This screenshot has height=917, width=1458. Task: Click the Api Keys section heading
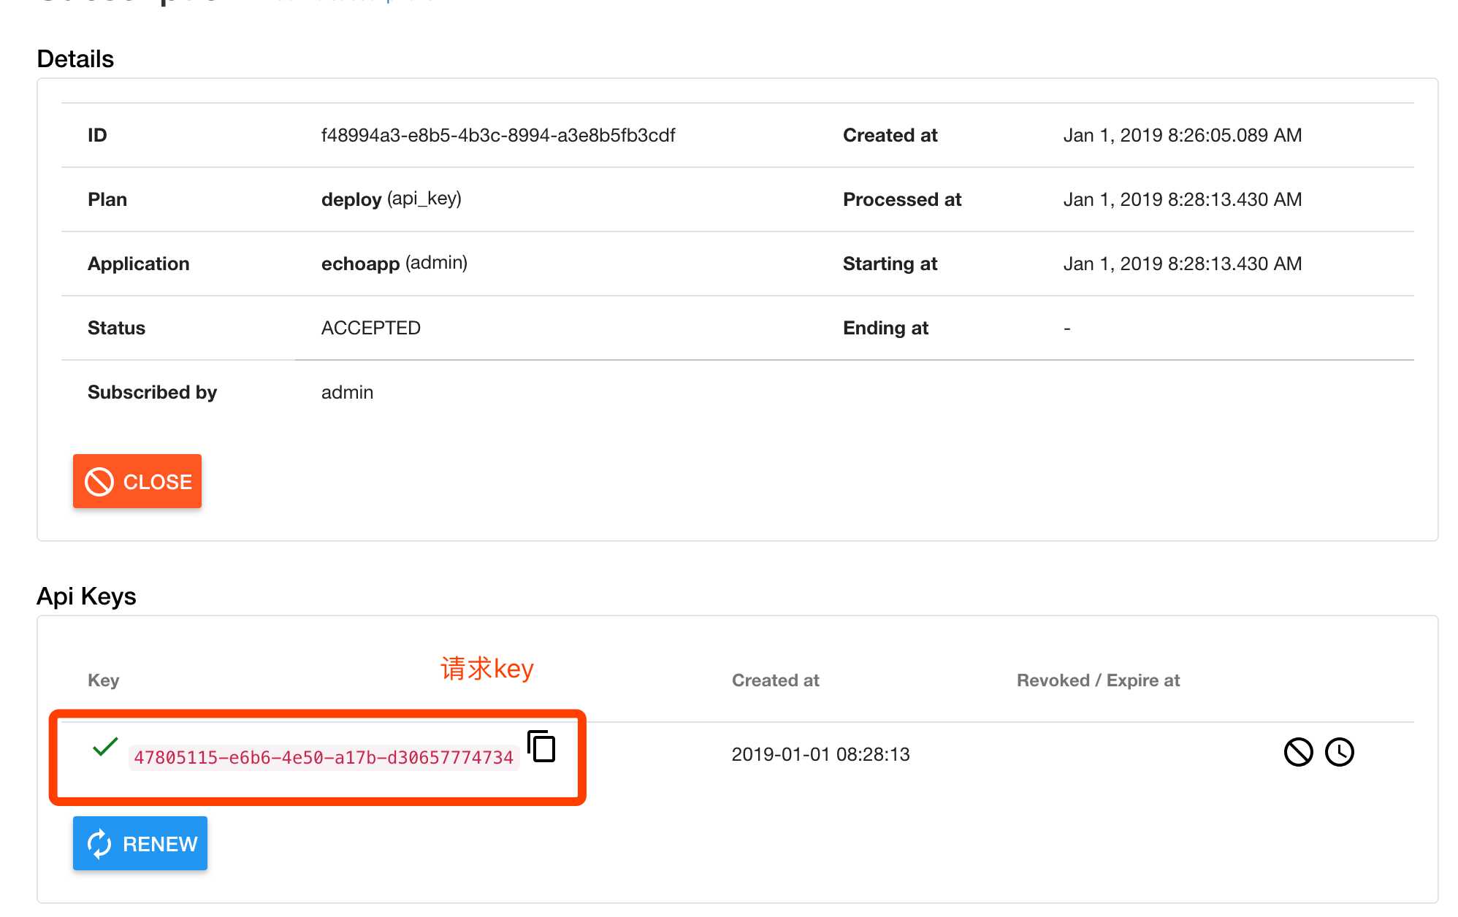click(86, 596)
